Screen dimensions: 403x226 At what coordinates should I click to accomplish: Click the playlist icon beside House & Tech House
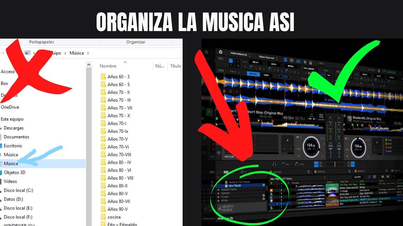click(226, 182)
